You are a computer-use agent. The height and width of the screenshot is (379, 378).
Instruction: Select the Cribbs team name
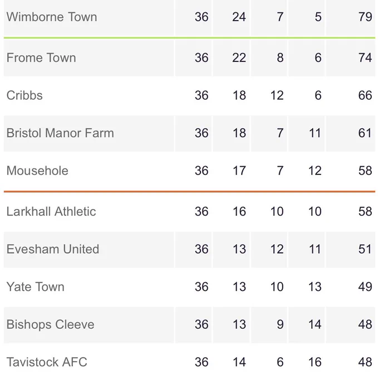pyautogui.click(x=24, y=95)
